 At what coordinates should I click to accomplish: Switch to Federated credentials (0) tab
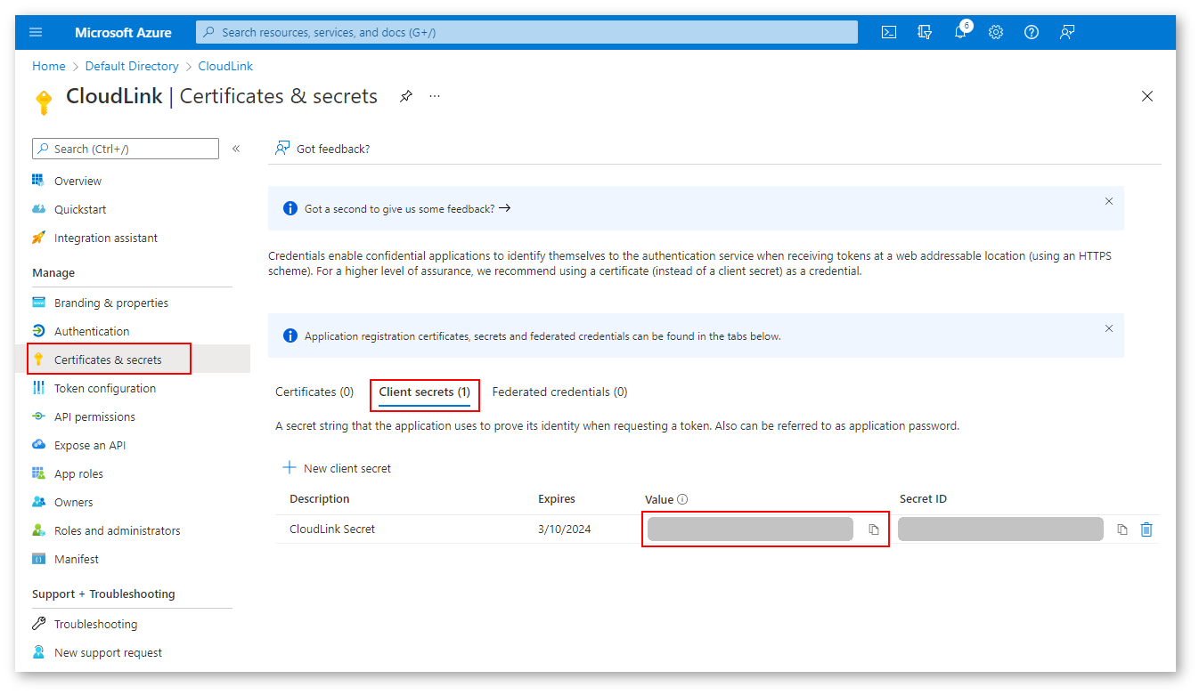coord(559,392)
